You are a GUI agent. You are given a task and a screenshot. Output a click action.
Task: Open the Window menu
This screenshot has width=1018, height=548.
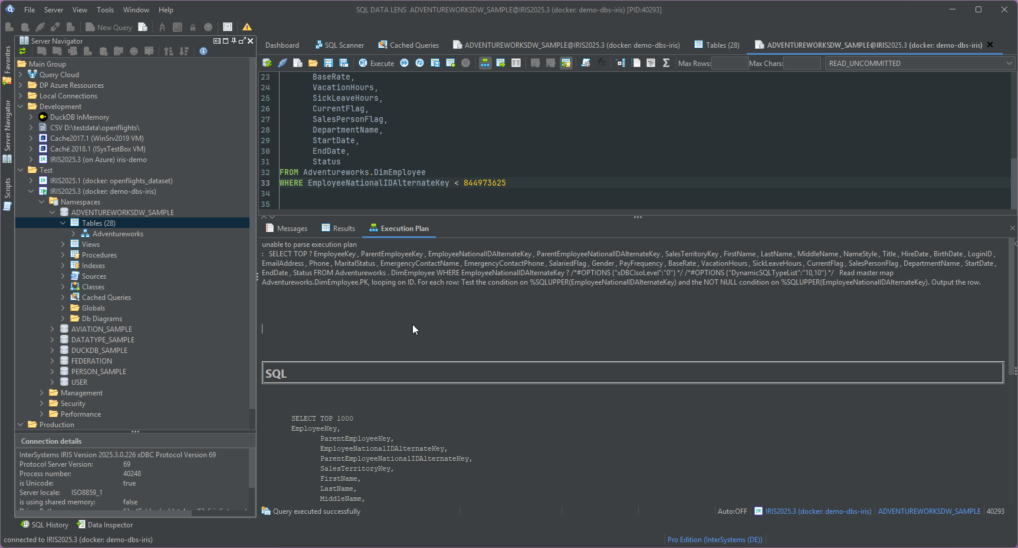coord(136,9)
